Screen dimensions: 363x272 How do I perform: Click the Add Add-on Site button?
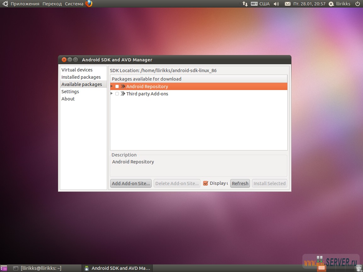click(131, 183)
